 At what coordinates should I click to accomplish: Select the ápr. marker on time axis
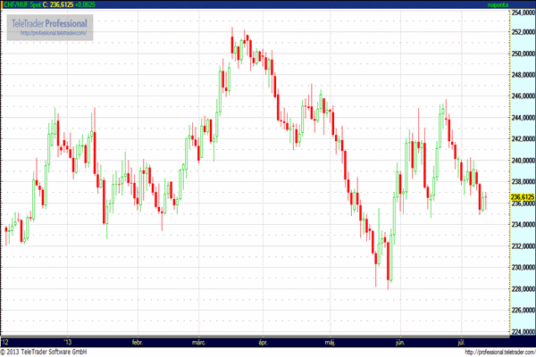tap(263, 342)
